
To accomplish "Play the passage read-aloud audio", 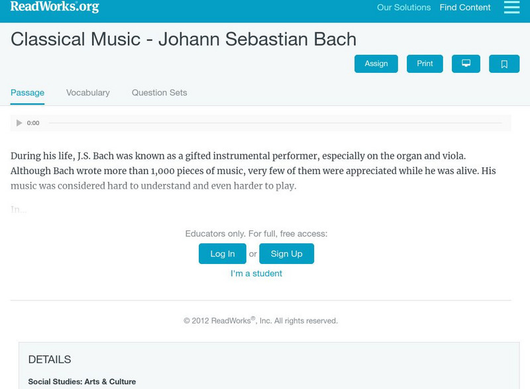I will coord(18,122).
